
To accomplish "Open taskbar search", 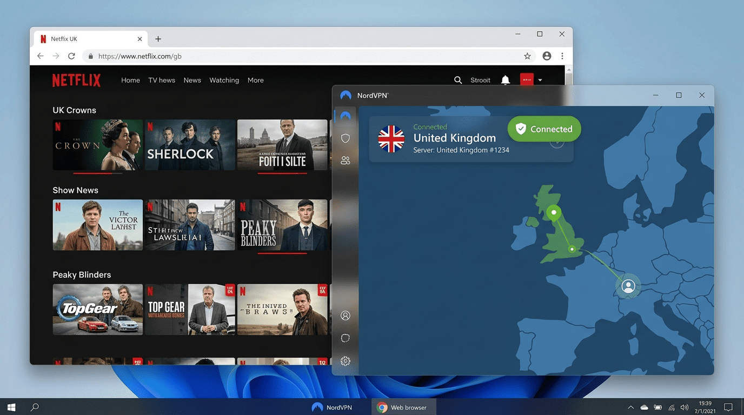I will point(35,407).
